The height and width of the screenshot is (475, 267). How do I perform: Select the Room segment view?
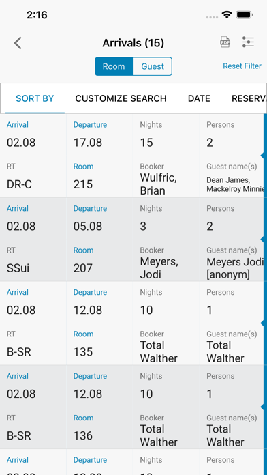114,66
